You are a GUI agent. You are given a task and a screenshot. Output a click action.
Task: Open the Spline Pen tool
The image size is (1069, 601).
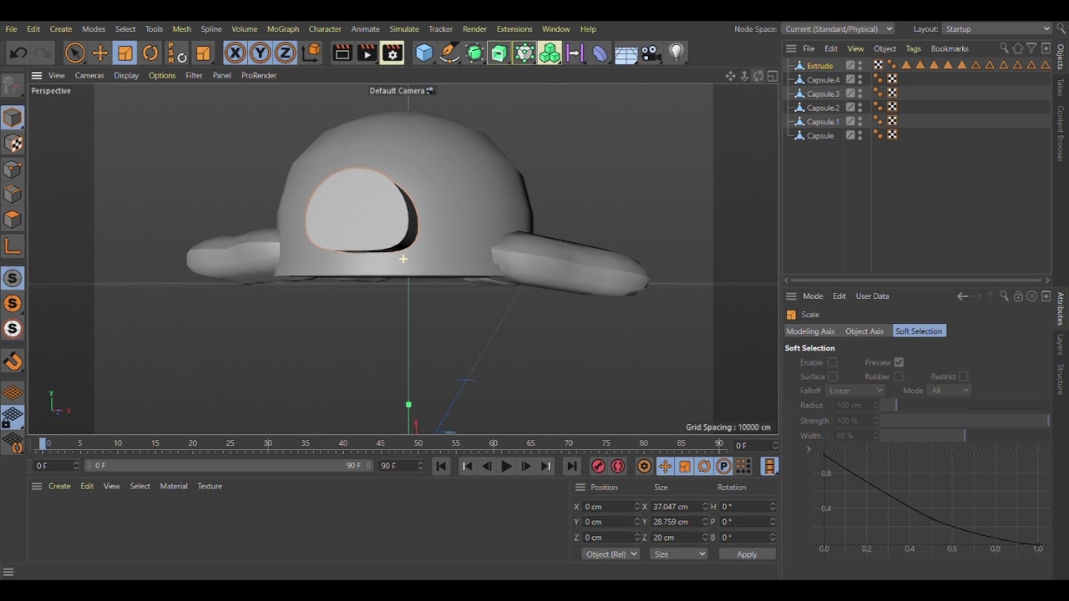click(x=449, y=53)
